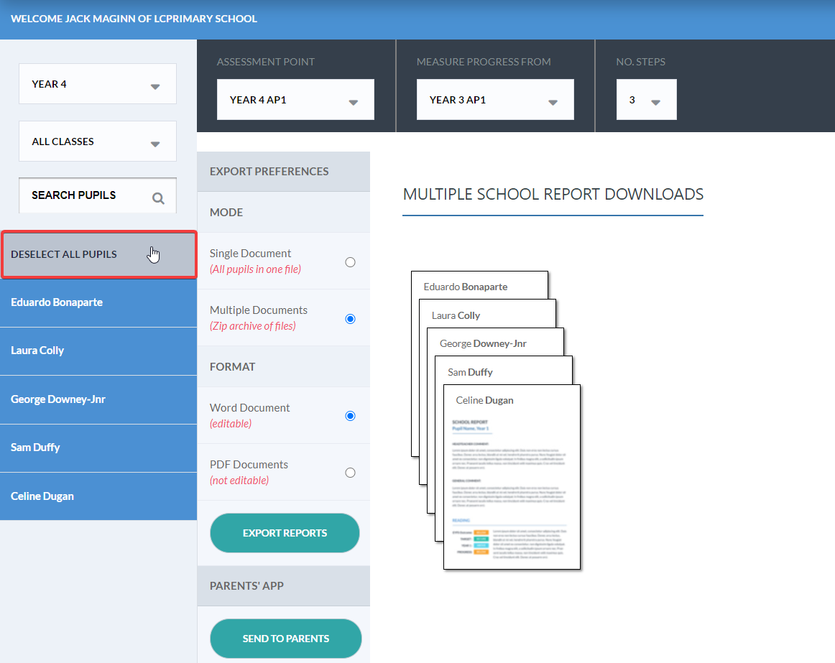Select pupil George Downey-Jnr in list
This screenshot has width=835, height=663.
[98, 399]
